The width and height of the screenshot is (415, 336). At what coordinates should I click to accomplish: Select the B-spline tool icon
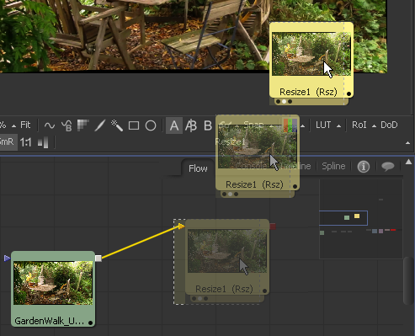67,125
